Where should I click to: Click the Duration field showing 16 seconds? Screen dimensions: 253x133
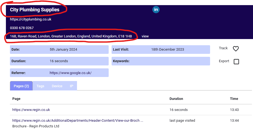click(x=59, y=61)
